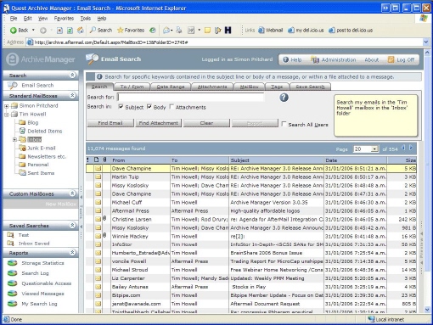Uncheck the Body checkbox
This screenshot has width=433, height=325.
pos(149,107)
